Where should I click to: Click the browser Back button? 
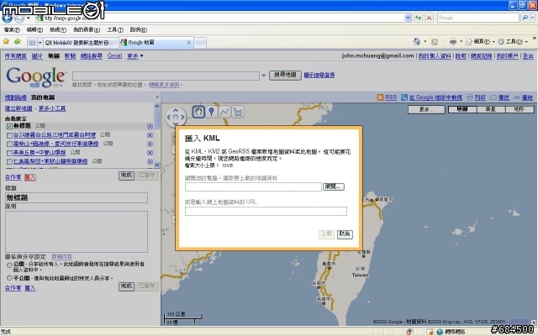click(8, 18)
